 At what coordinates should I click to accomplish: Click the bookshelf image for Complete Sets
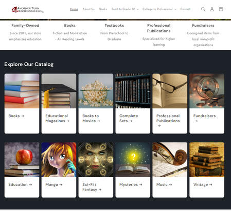[133, 91]
